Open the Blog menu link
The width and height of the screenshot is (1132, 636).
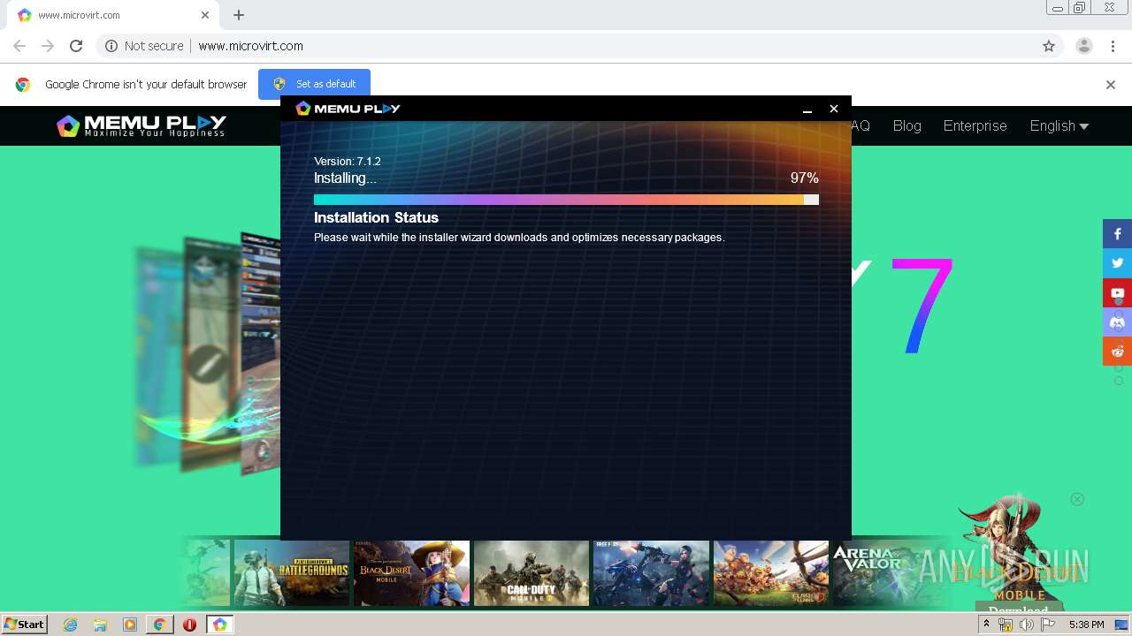(906, 125)
